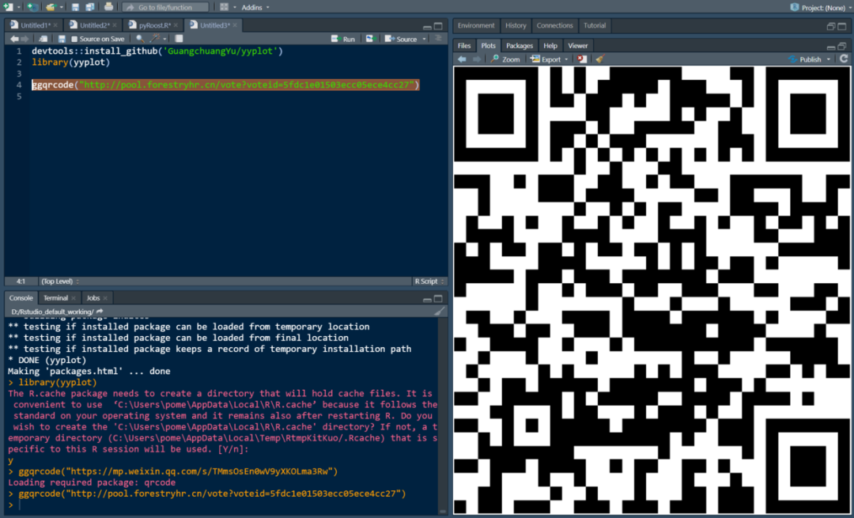Save current document from main toolbar
The height and width of the screenshot is (518, 854).
[x=75, y=7]
